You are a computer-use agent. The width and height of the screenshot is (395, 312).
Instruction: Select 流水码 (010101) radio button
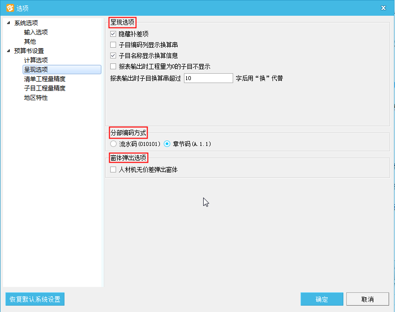[x=114, y=144]
